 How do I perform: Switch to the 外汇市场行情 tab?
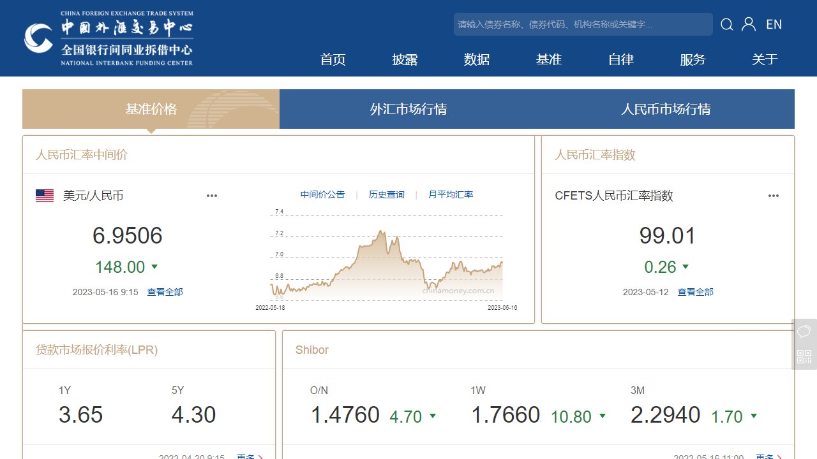coord(409,109)
